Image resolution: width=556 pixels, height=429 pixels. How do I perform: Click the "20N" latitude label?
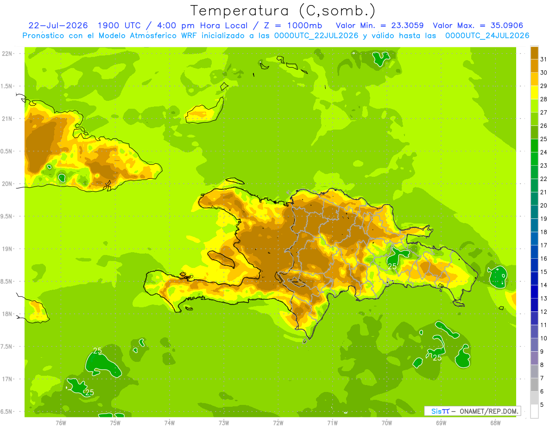point(7,184)
